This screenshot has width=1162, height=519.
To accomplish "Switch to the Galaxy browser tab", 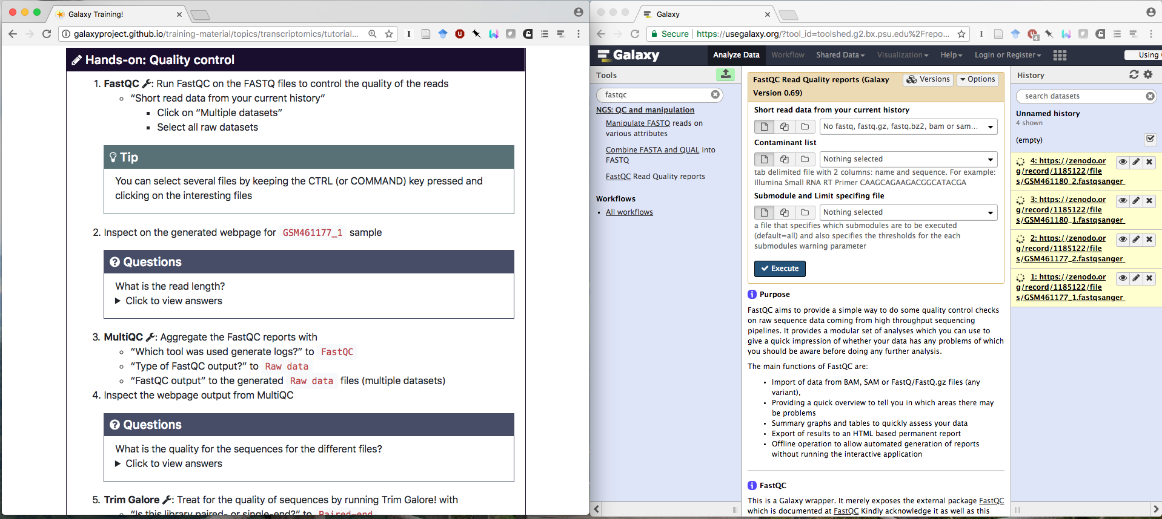I will click(x=706, y=14).
